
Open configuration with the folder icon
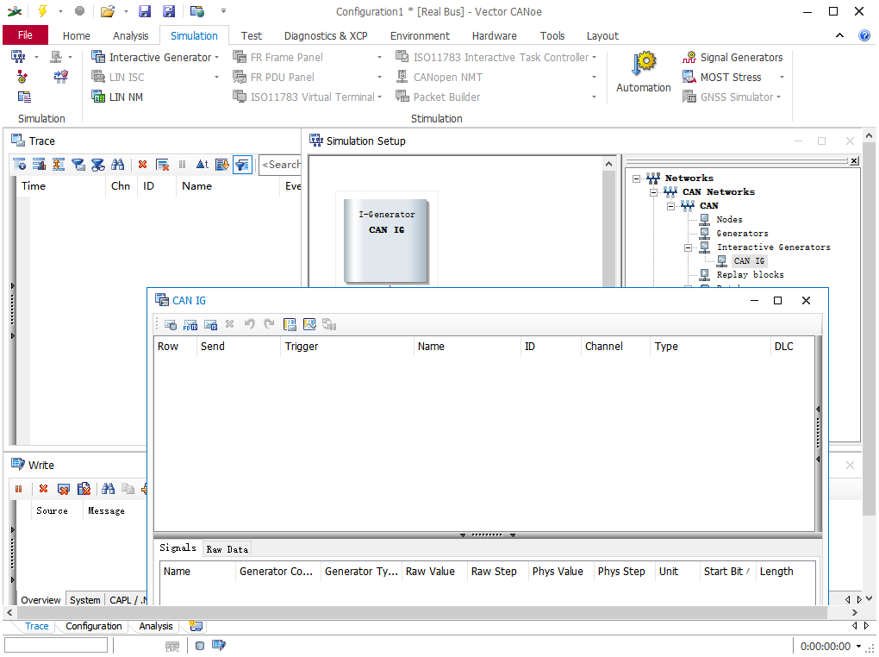pos(108,11)
